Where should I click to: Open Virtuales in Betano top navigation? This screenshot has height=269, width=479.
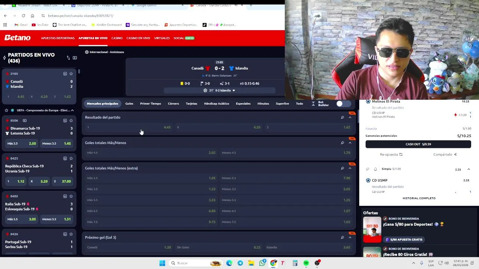pyautogui.click(x=162, y=38)
